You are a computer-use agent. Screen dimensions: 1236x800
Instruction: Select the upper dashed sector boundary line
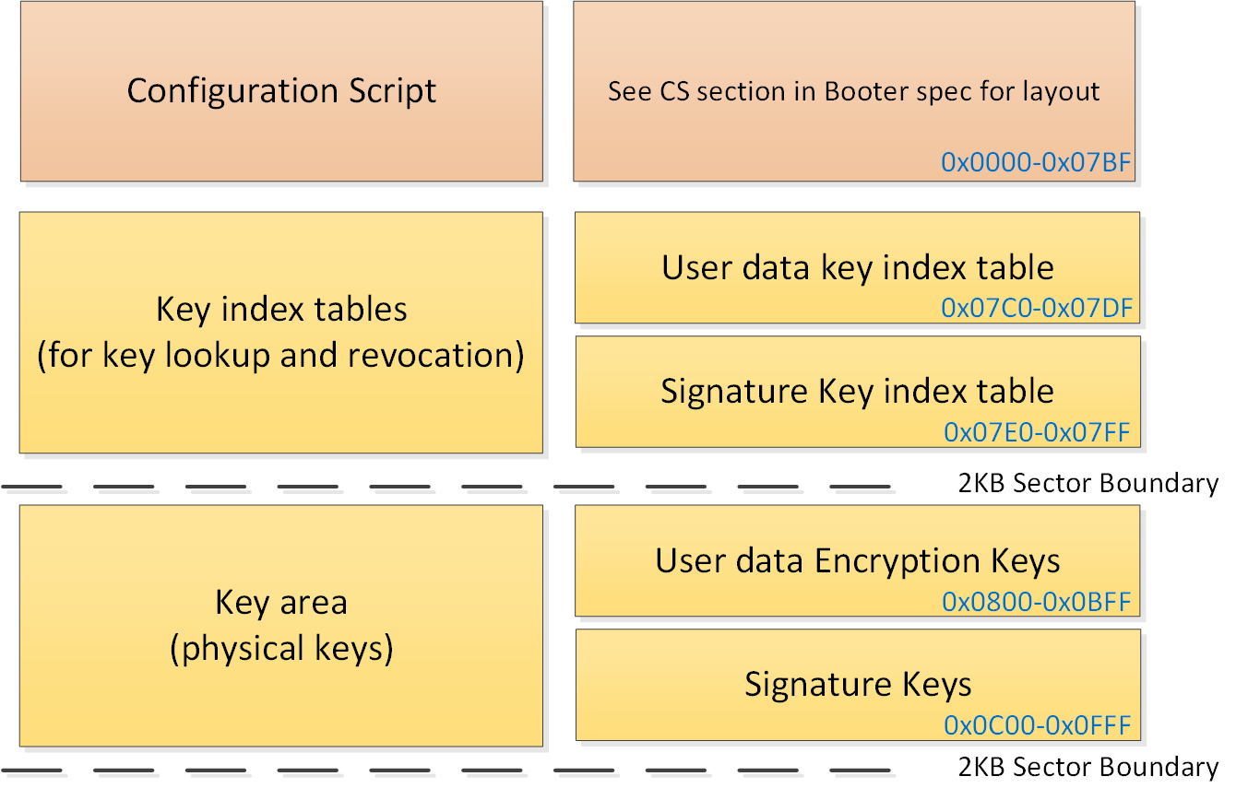446,486
